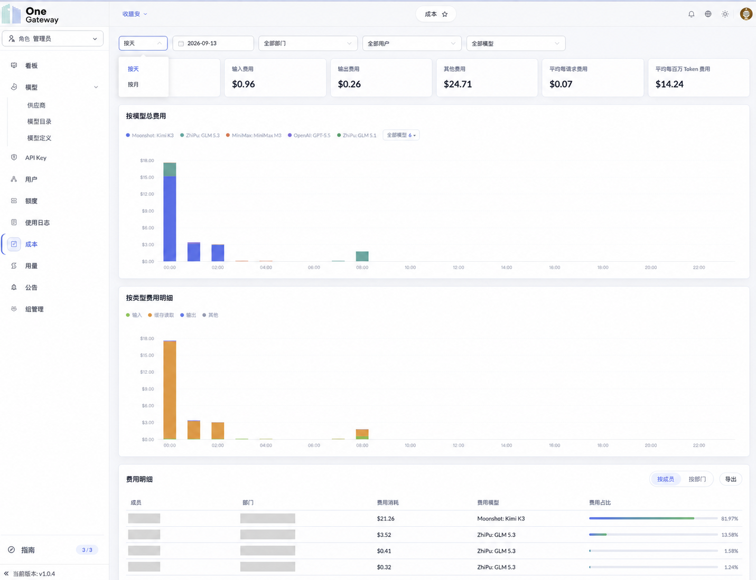Open the 角色 管理员 role dropdown

53,39
